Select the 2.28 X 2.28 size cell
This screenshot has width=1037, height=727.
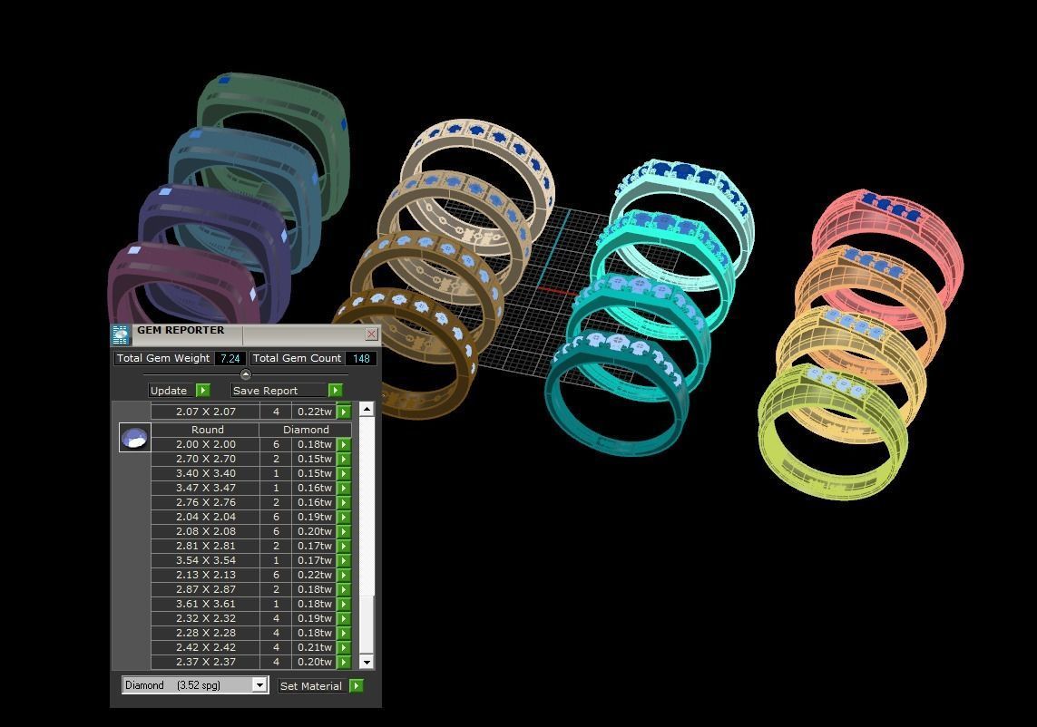tap(205, 634)
